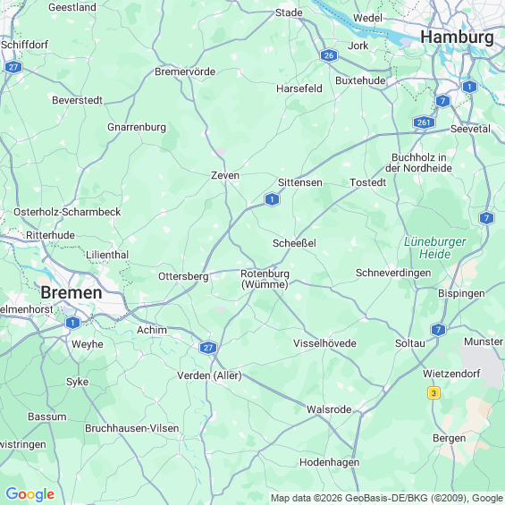Click the Map data copyright text

point(386,498)
